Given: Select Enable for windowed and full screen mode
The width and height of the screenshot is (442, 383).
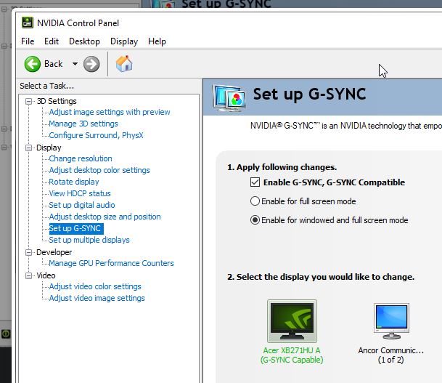Looking at the screenshot, I should pyautogui.click(x=255, y=220).
